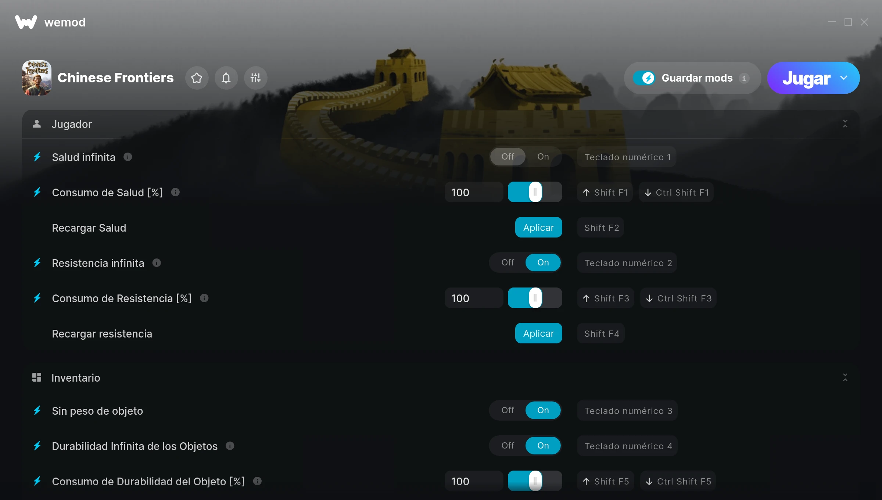Viewport: 882px width, 500px height.
Task: Show info for Durabilidad Infinita de los Objetos
Action: (x=230, y=446)
